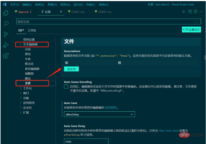The image size is (206, 144).
Task: Open the 选择(S) menu
Action: (39, 5)
